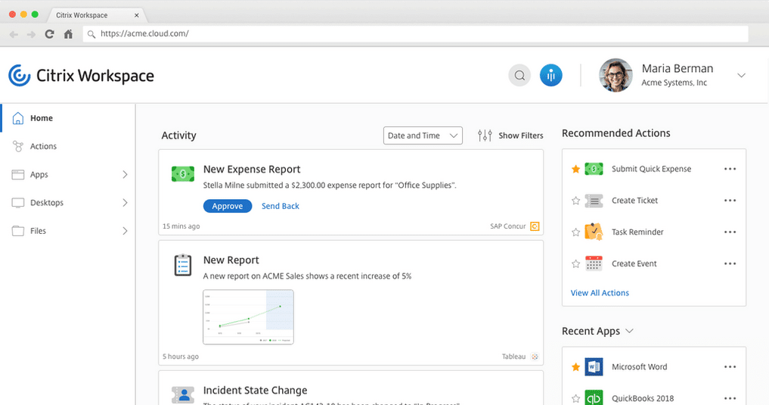Open more options for Create Event

click(730, 263)
